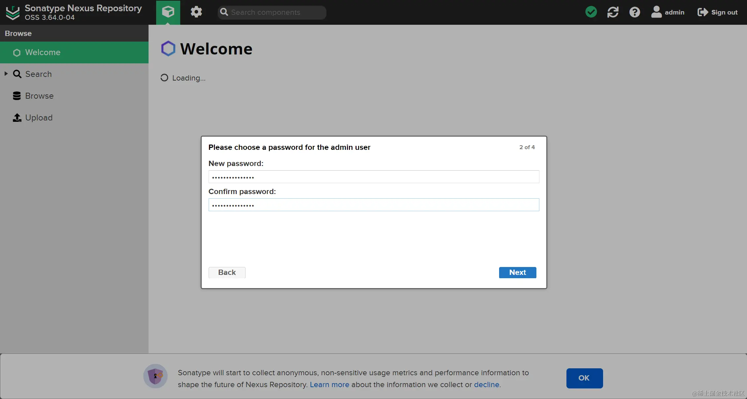
Task: Click the decline link
Action: (x=486, y=385)
